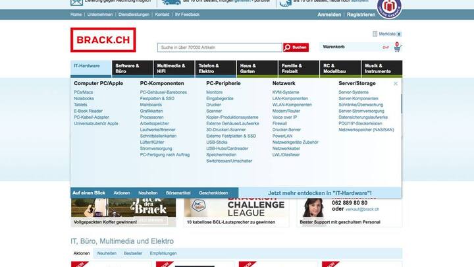This screenshot has width=474, height=267.
Task: Select the Bestseller tab
Action: (x=133, y=253)
